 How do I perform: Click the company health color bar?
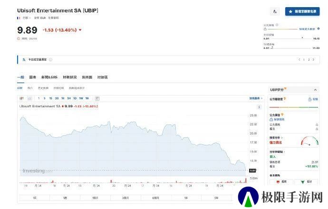tap(294, 107)
